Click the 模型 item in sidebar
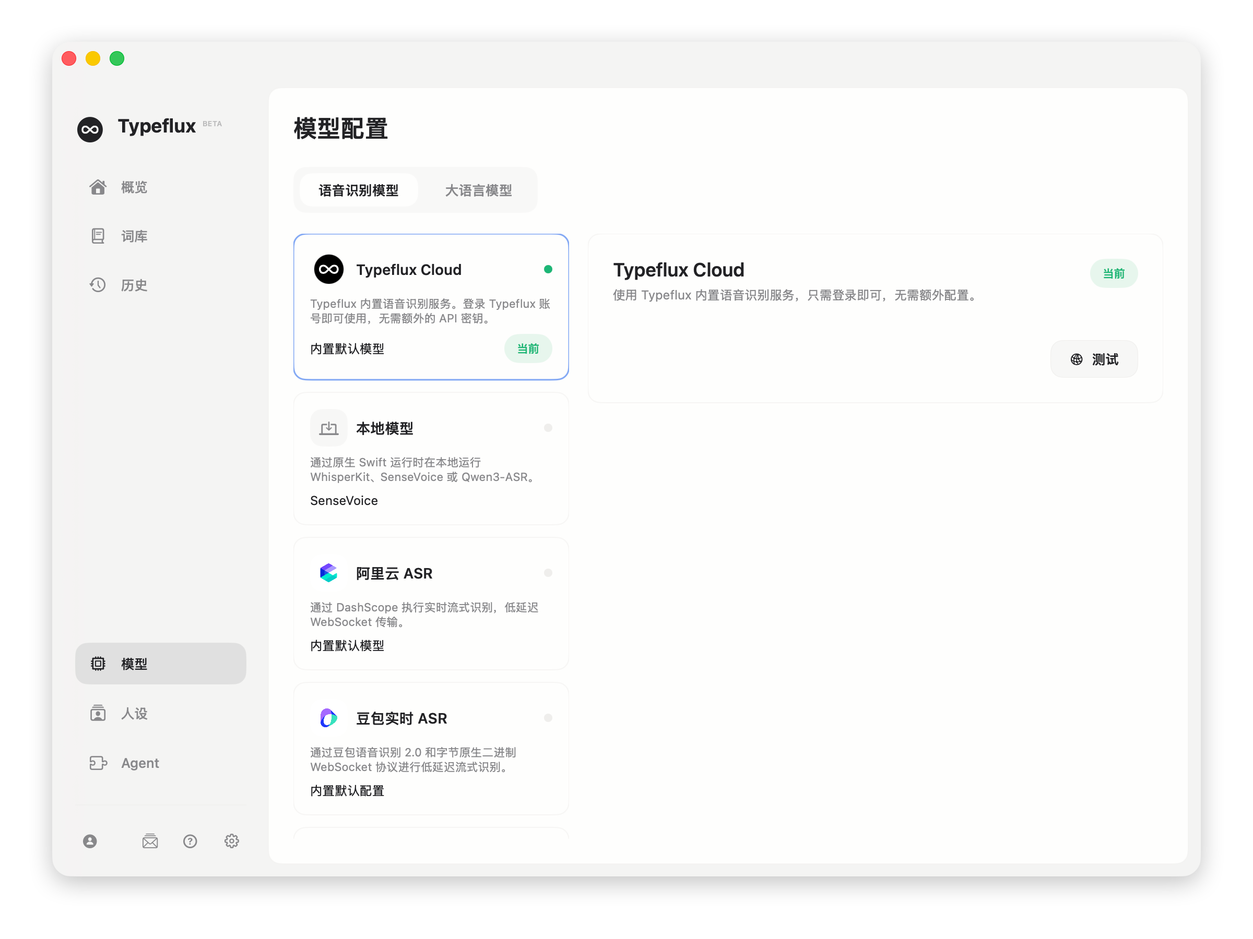The height and width of the screenshot is (939, 1253). point(160,664)
